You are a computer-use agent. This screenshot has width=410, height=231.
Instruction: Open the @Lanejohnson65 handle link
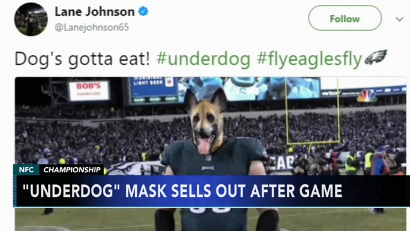92,27
